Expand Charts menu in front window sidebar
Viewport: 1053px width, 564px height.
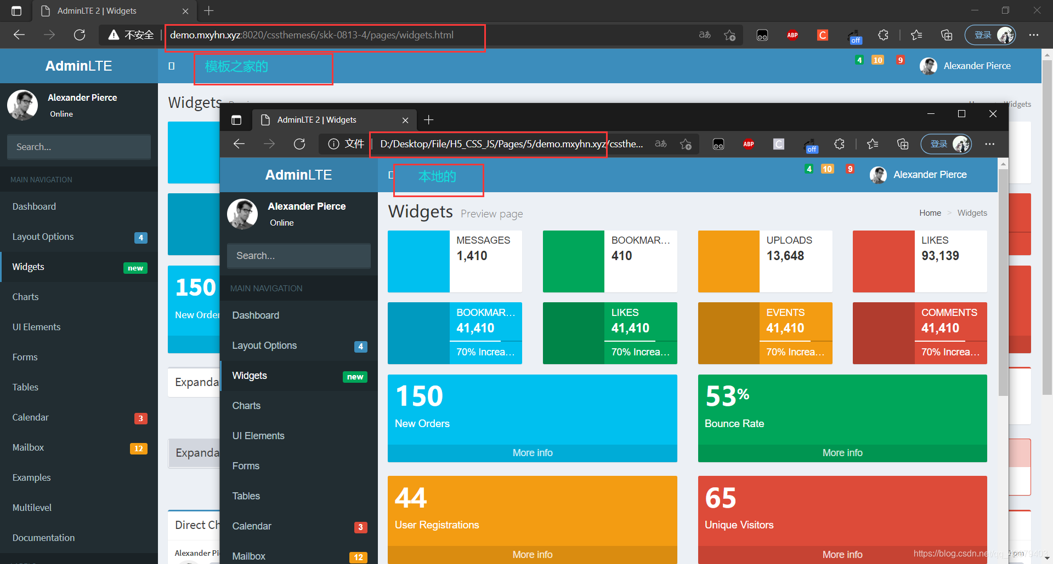(299, 406)
